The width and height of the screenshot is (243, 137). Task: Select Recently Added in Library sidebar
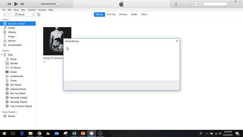coord(18,24)
